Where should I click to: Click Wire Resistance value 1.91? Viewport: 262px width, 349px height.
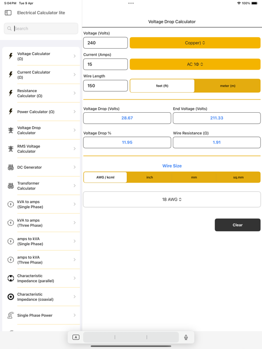point(217,142)
